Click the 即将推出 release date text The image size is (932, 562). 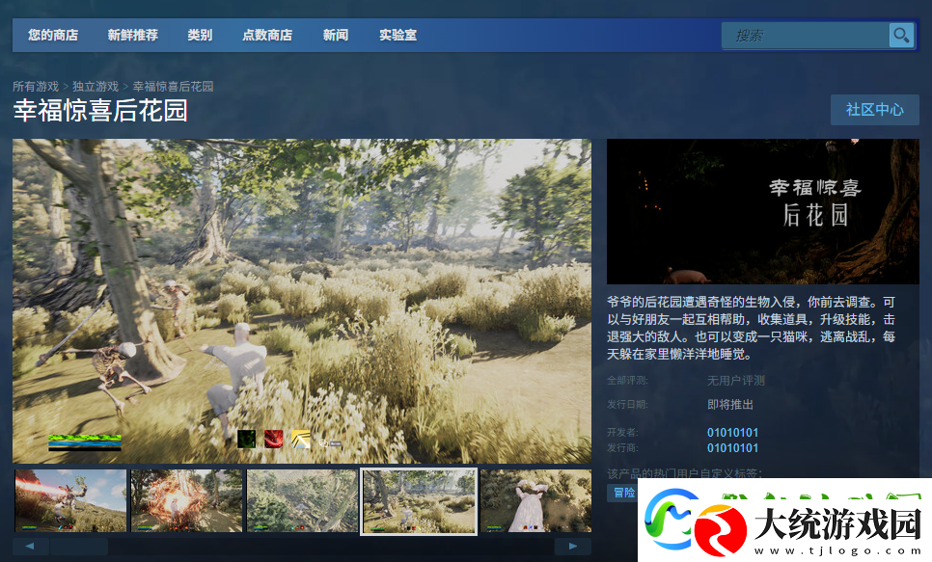[x=730, y=405]
